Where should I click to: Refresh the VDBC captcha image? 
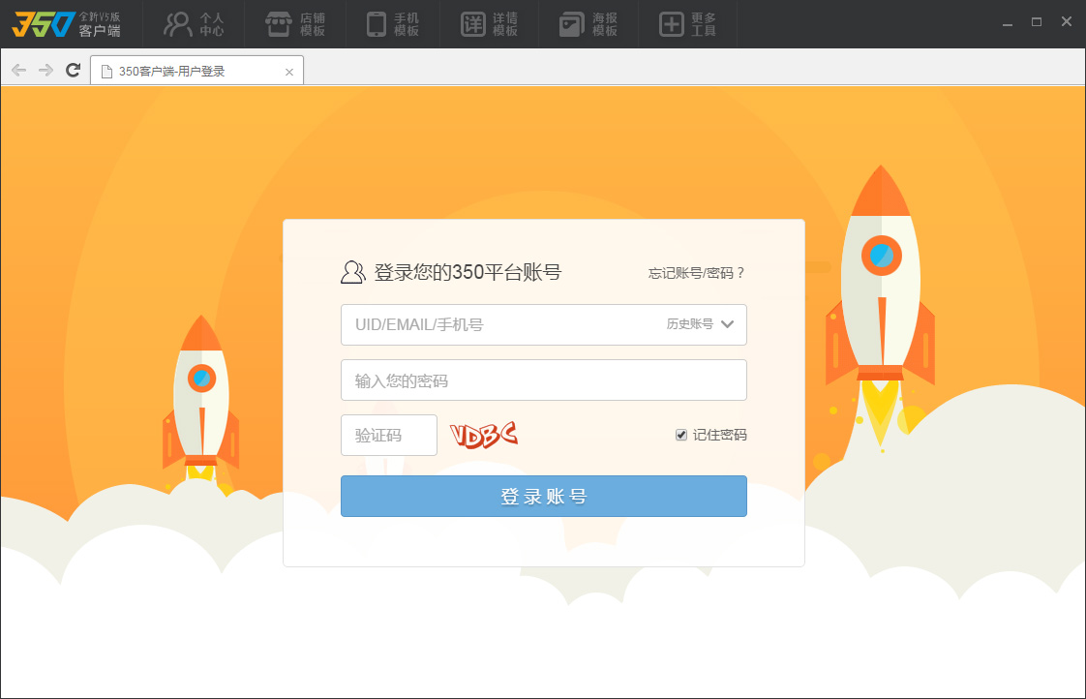click(483, 435)
